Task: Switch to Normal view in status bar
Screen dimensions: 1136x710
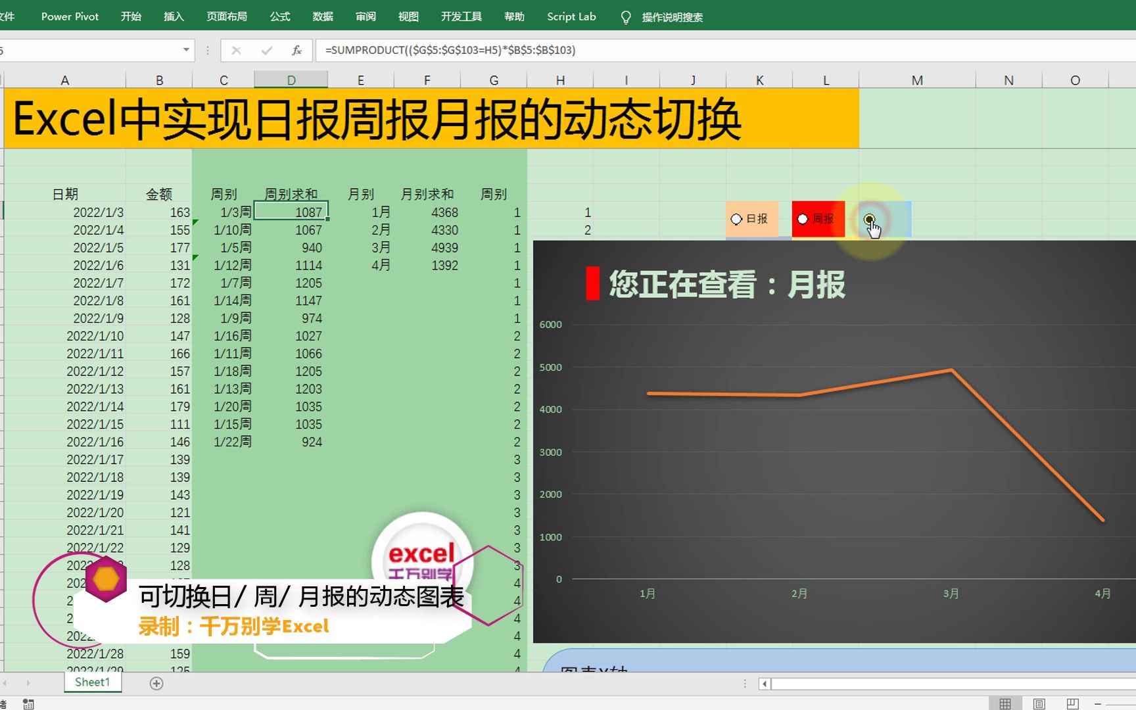Action: point(1005,703)
